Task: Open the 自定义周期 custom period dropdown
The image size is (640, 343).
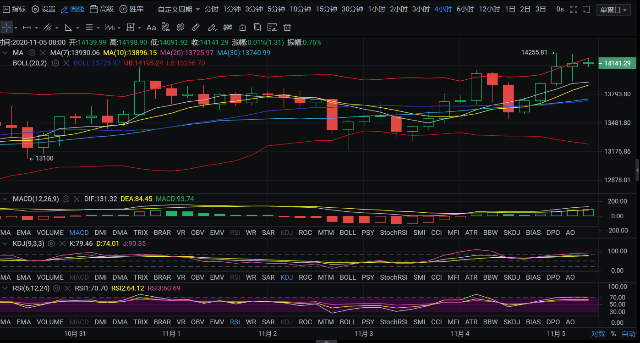Action: click(x=179, y=9)
